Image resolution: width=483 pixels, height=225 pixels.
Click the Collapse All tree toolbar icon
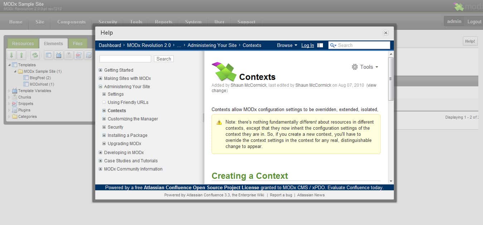[21, 55]
